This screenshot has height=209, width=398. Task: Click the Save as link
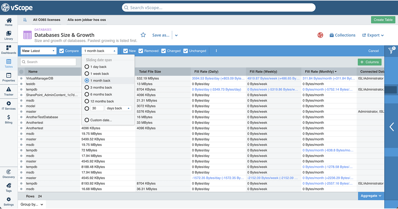(161, 35)
